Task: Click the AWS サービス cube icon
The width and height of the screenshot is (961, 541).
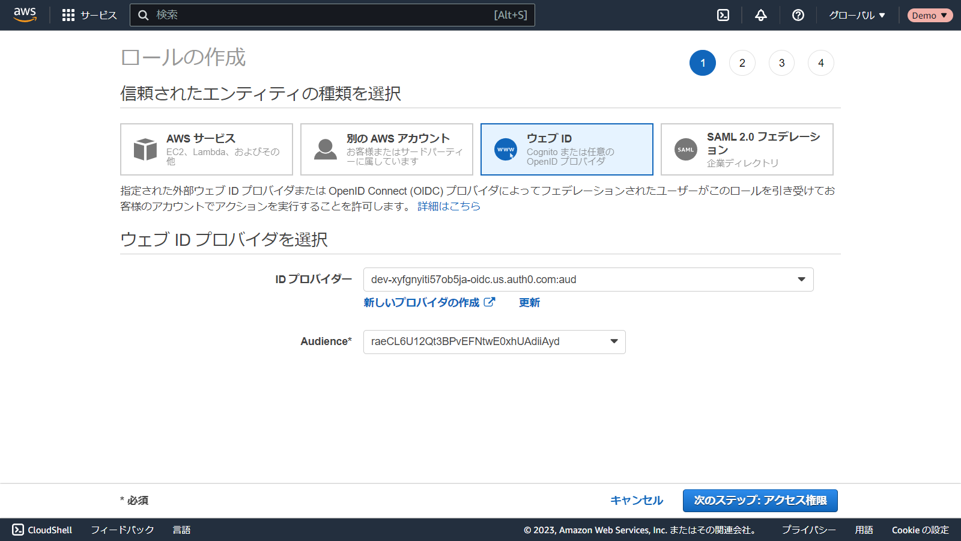Action: 145,149
